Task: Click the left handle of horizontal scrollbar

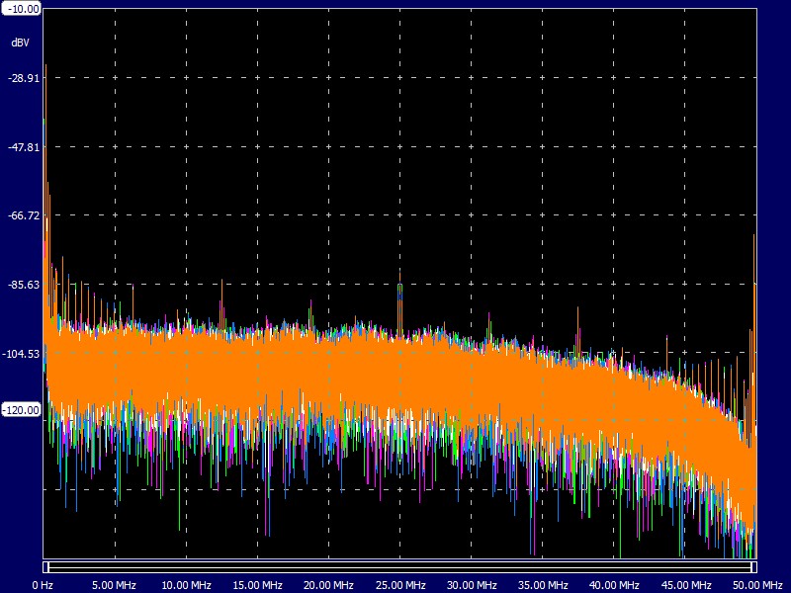Action: pos(45,567)
